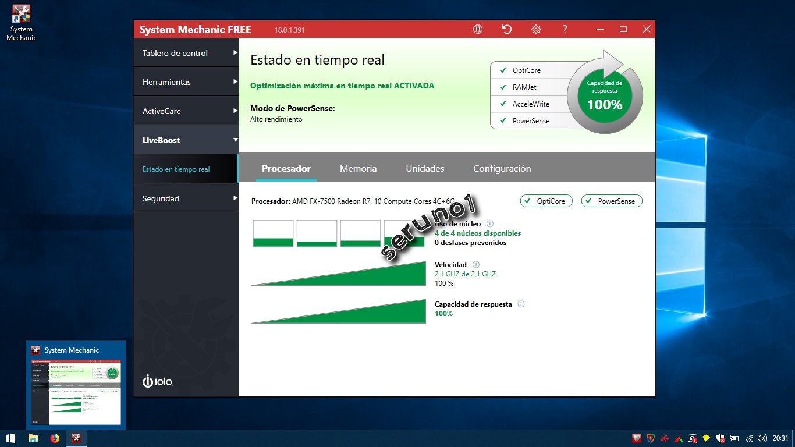Open volume speaker tray icon
The image size is (795, 447).
click(x=762, y=438)
